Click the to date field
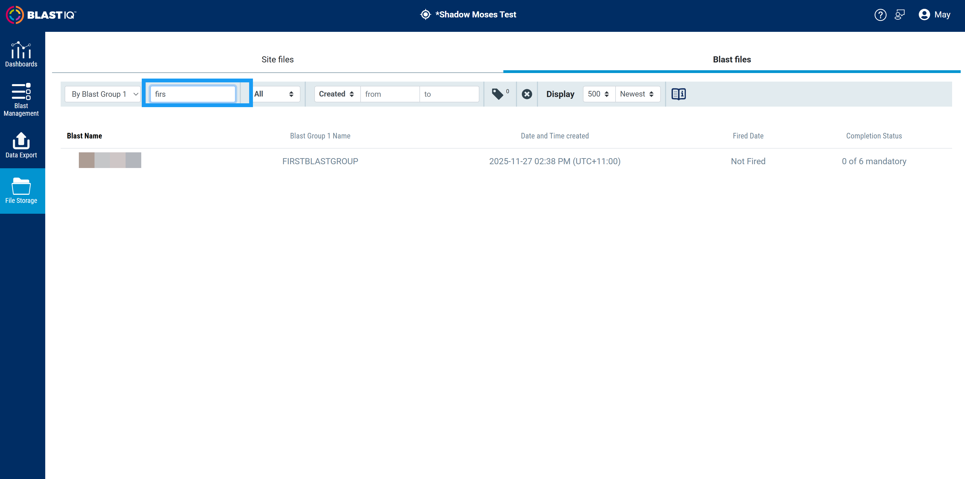This screenshot has height=479, width=965. tap(449, 94)
